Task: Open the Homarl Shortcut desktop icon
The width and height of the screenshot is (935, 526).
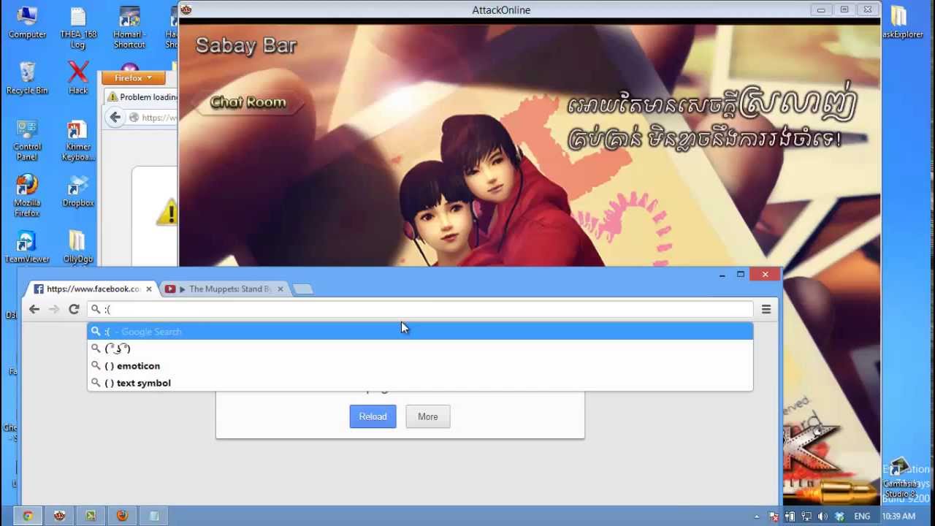Action: coord(129,28)
